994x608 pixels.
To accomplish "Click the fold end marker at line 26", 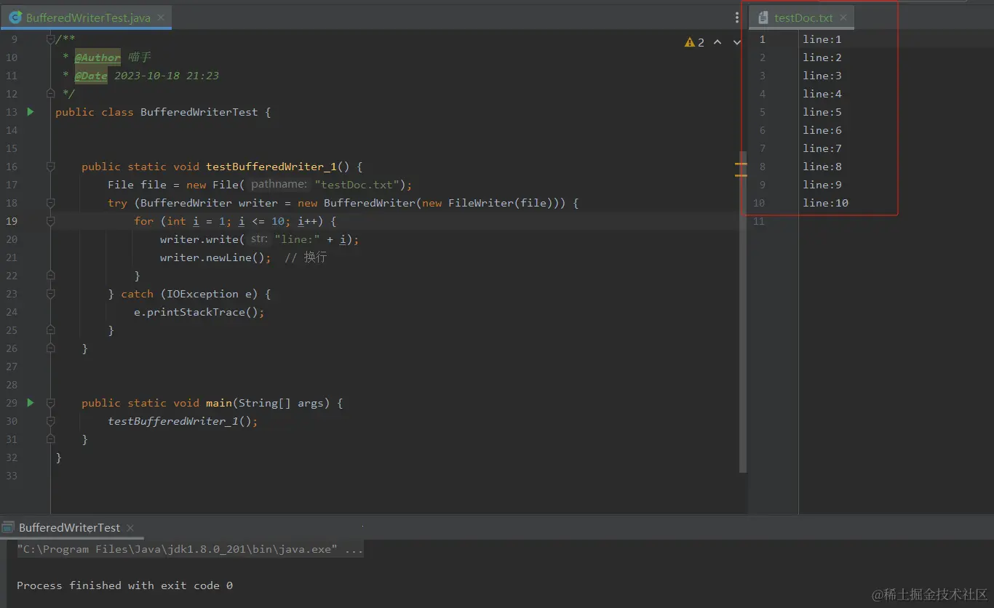I will pyautogui.click(x=50, y=348).
